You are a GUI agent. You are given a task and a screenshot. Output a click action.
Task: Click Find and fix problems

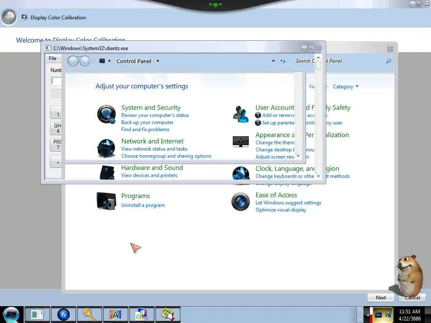pyautogui.click(x=145, y=130)
